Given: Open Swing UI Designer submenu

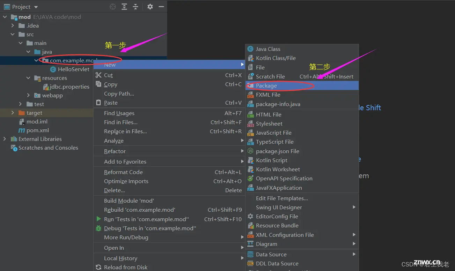Looking at the screenshot, I should pos(302,207).
